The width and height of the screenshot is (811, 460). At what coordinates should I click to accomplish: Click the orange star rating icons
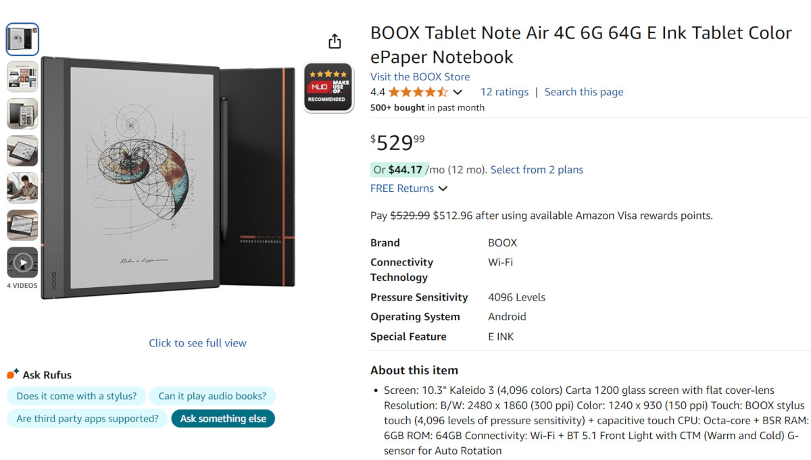pyautogui.click(x=417, y=92)
